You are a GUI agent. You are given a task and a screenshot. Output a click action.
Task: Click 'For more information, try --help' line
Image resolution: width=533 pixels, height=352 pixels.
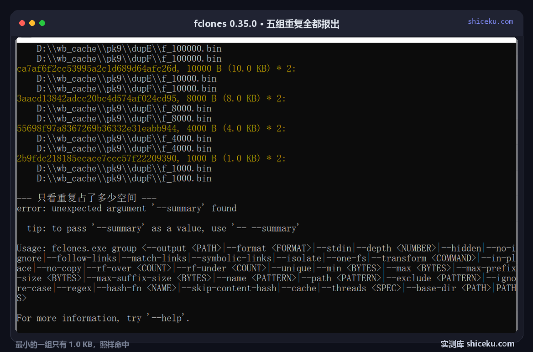(x=103, y=318)
